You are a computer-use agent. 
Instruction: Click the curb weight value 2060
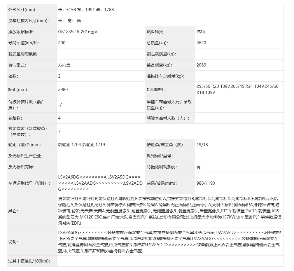coord(201,65)
